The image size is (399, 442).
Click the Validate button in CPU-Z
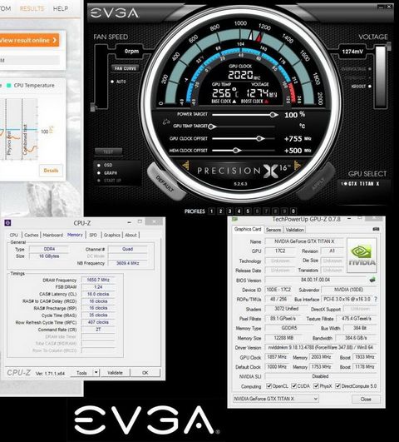(x=116, y=373)
